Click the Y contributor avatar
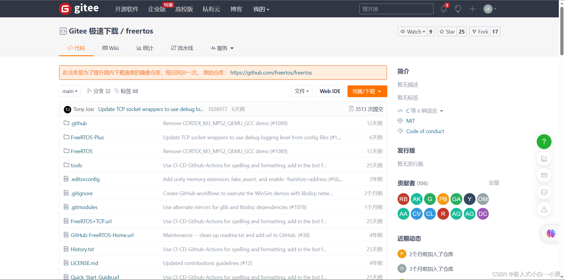 (469, 199)
